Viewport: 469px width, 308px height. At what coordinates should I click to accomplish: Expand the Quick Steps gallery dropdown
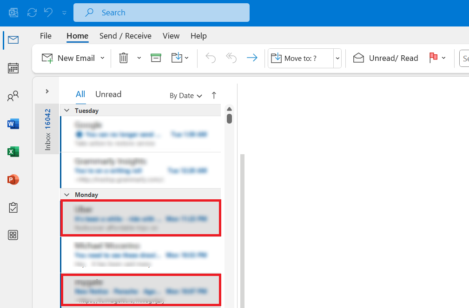click(x=337, y=59)
